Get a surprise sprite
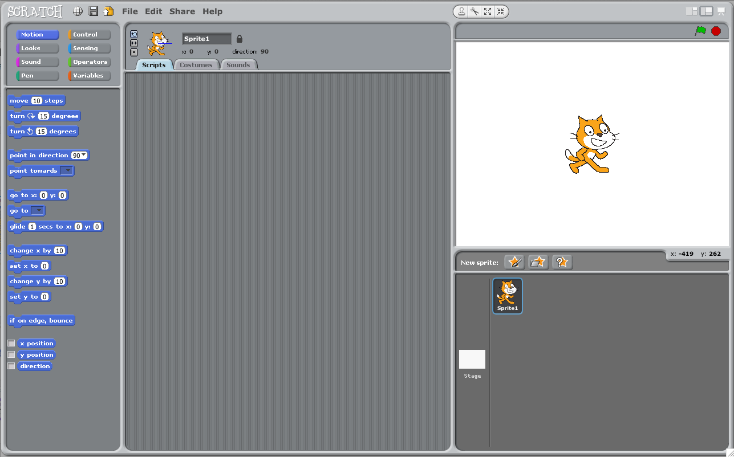This screenshot has height=457, width=734. [x=562, y=262]
